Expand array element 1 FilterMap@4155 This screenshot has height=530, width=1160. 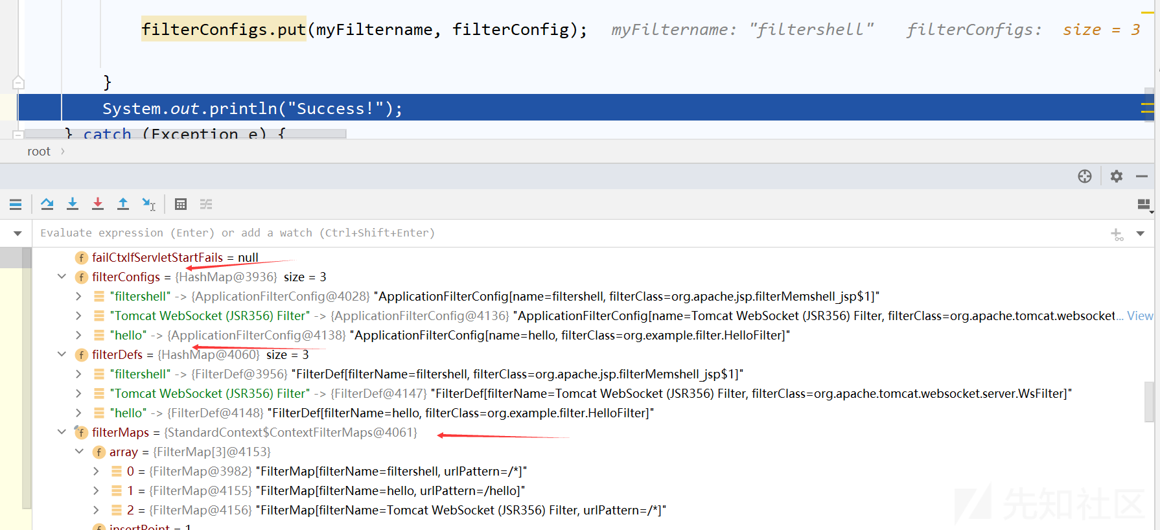(x=96, y=490)
